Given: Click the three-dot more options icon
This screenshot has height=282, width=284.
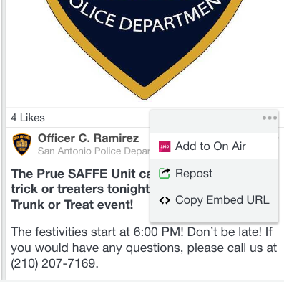Looking at the screenshot, I should [270, 118].
